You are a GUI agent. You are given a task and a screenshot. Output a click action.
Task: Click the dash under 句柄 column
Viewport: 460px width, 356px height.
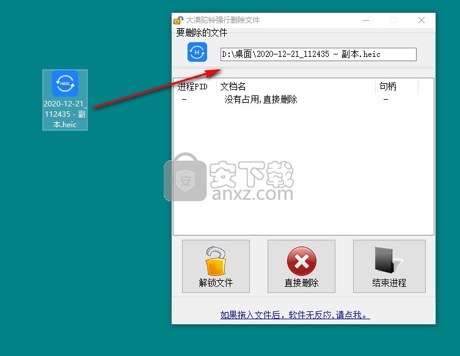[x=385, y=99]
